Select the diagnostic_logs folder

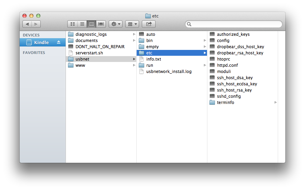tap(101, 34)
